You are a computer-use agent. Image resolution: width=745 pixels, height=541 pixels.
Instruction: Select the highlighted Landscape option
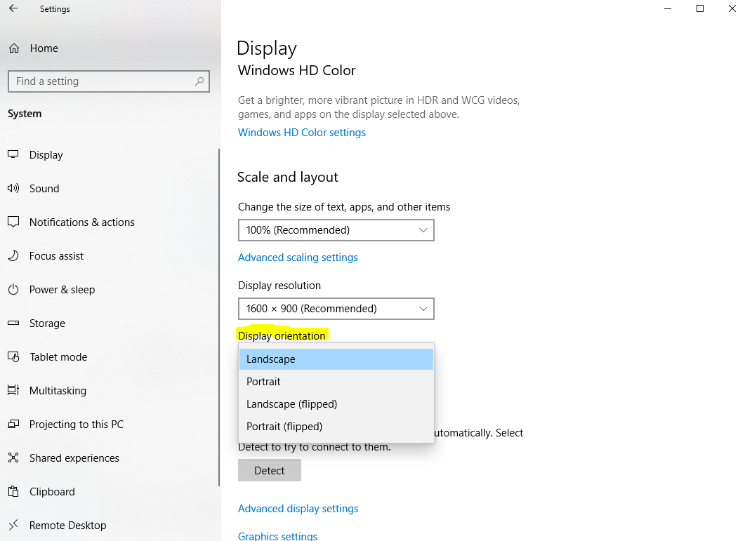[x=336, y=359]
